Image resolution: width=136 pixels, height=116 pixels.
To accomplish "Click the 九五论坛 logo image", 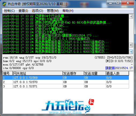I will click(x=68, y=106).
